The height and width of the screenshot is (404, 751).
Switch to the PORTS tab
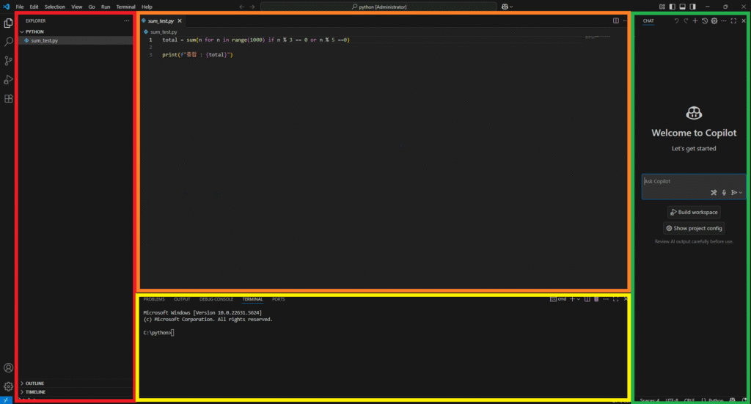278,299
